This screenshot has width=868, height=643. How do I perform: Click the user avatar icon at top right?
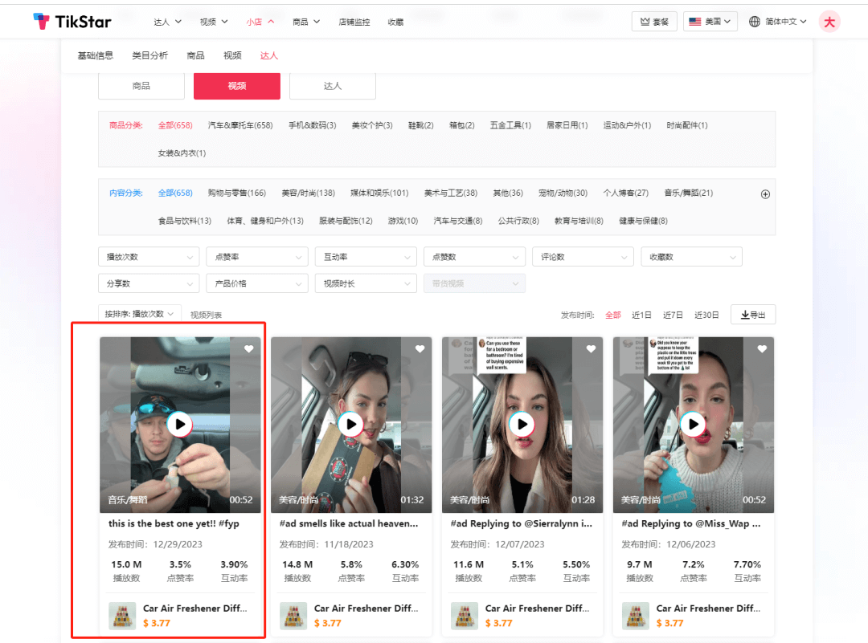pyautogui.click(x=829, y=22)
